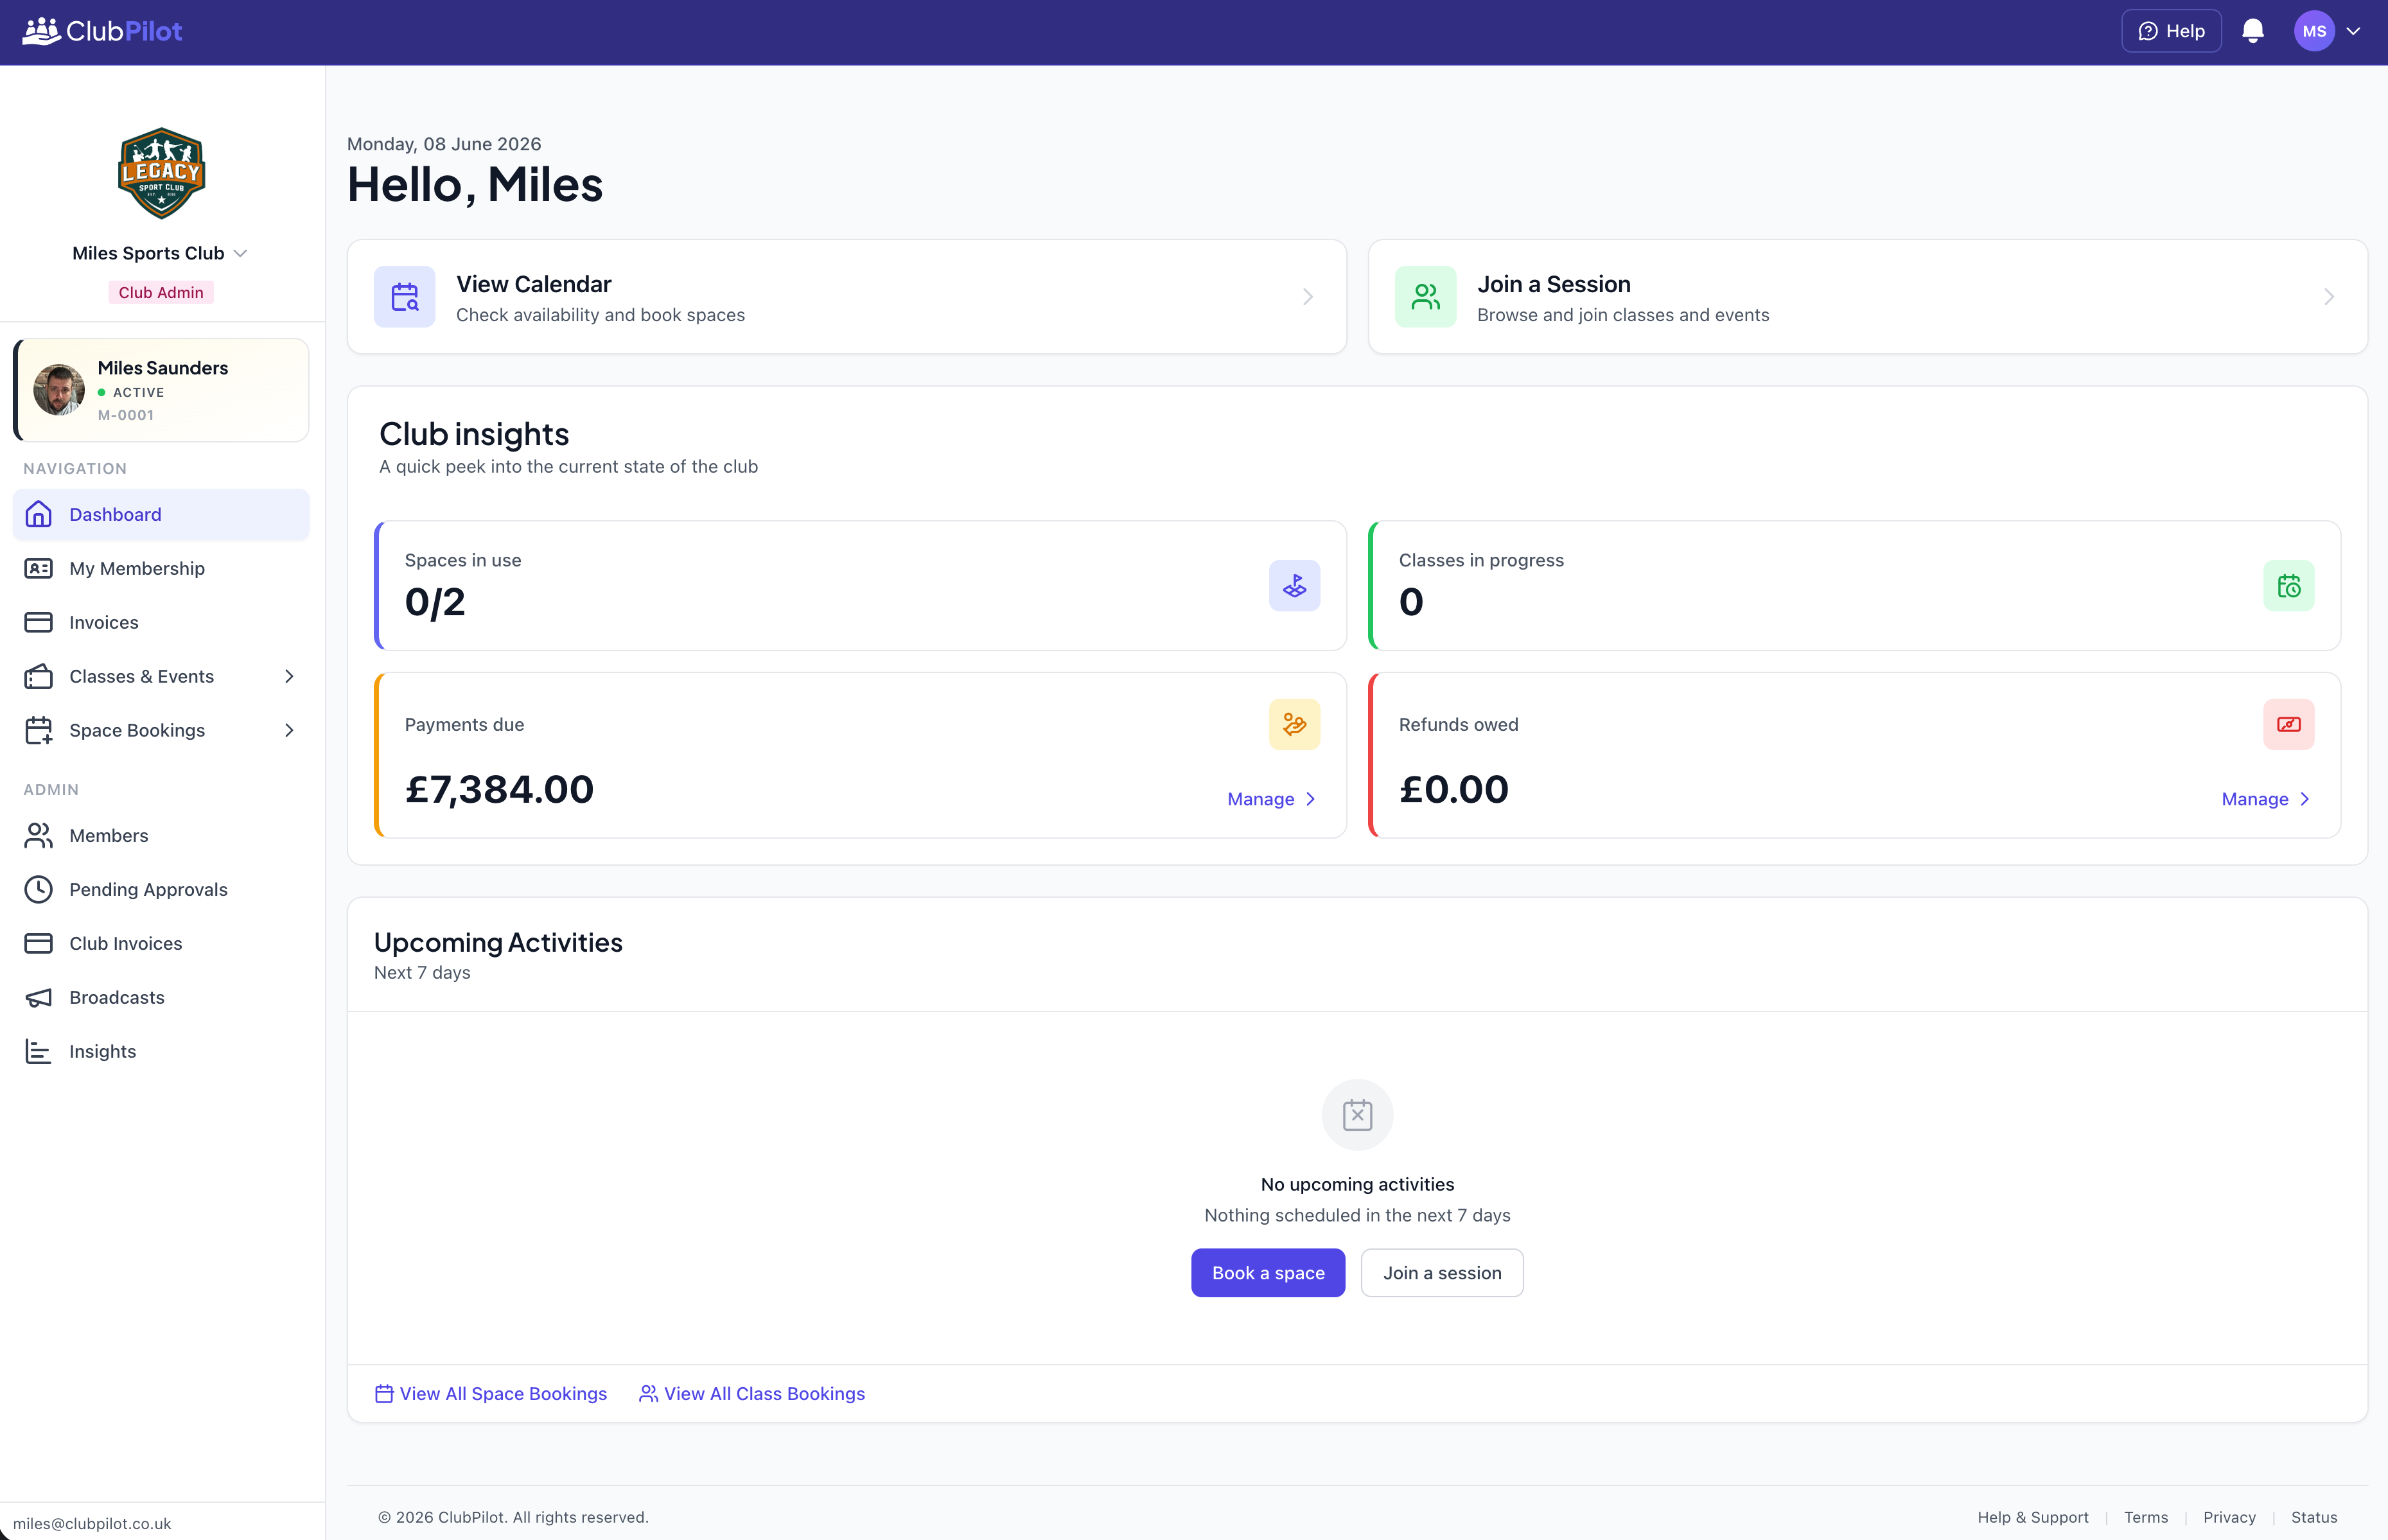Click the M-0001 member ID
This screenshot has height=1540, width=2388.
[x=125, y=415]
